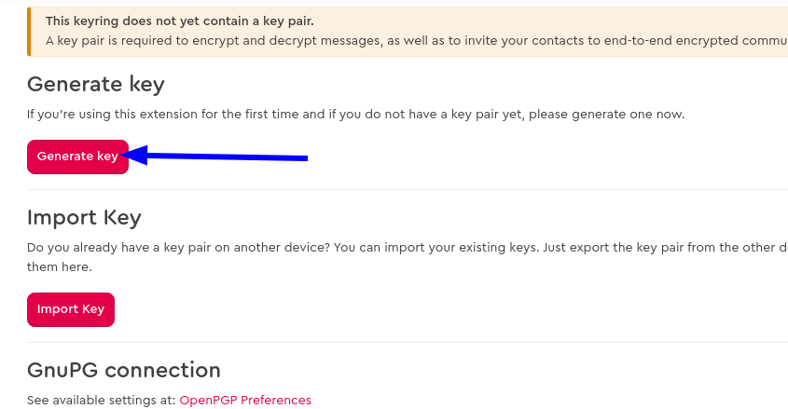The image size is (788, 409).
Task: Click the bold 'keyring does not yet contain' warning title
Action: (179, 21)
